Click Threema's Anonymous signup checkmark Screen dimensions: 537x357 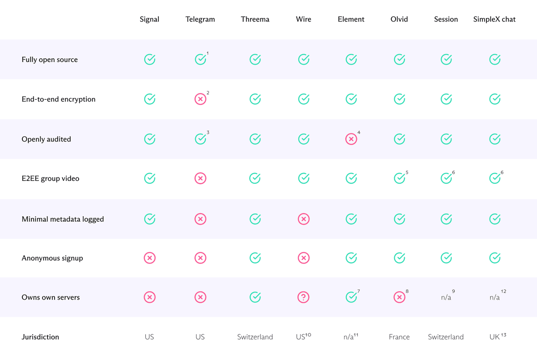[x=255, y=258]
